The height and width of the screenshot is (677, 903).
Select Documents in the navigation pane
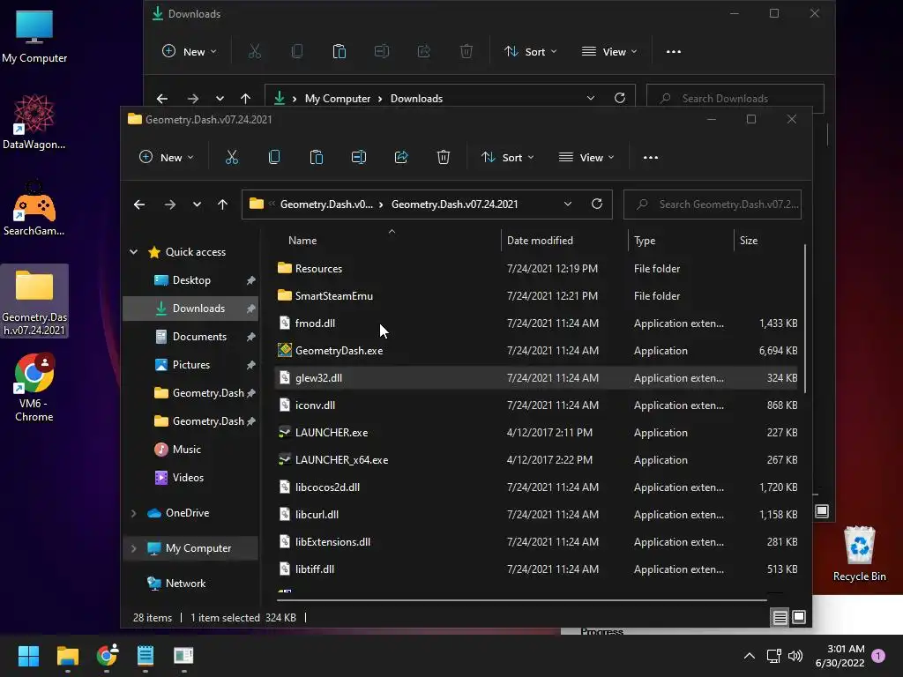(190, 337)
